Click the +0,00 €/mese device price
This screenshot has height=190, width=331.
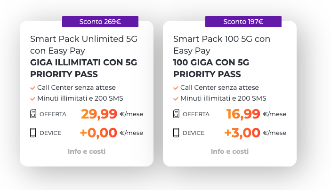point(112,133)
